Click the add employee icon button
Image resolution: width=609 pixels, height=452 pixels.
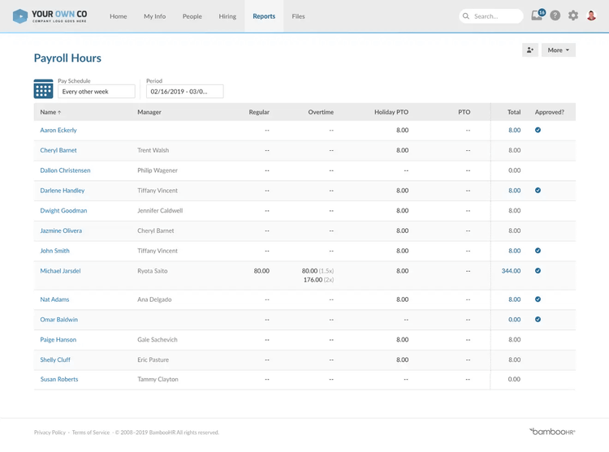pos(530,50)
